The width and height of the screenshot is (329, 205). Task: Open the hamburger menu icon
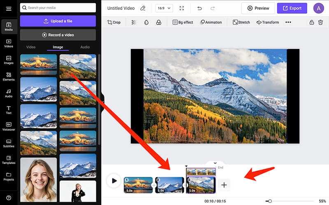(9, 8)
